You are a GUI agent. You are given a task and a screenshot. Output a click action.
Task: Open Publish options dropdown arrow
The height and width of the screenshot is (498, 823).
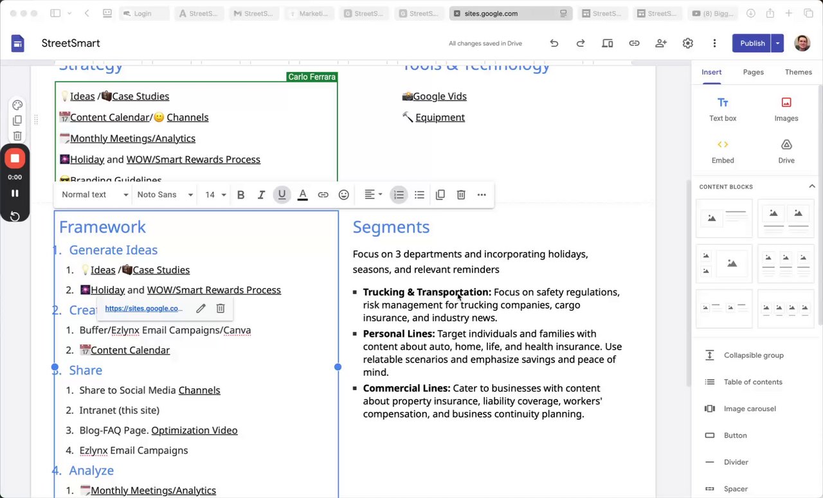[777, 43]
